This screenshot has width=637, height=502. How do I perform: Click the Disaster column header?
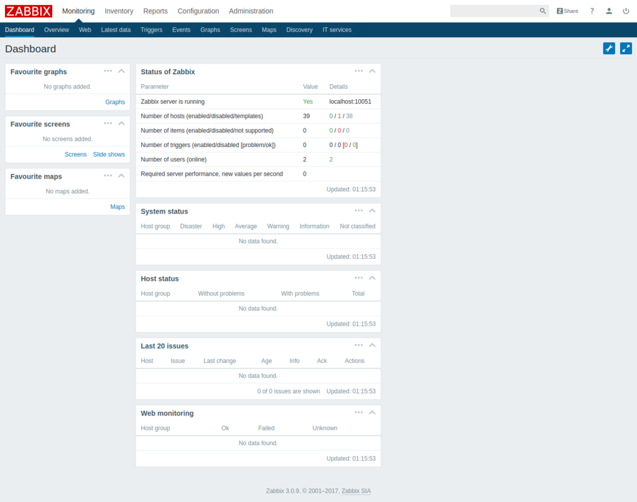pos(191,226)
